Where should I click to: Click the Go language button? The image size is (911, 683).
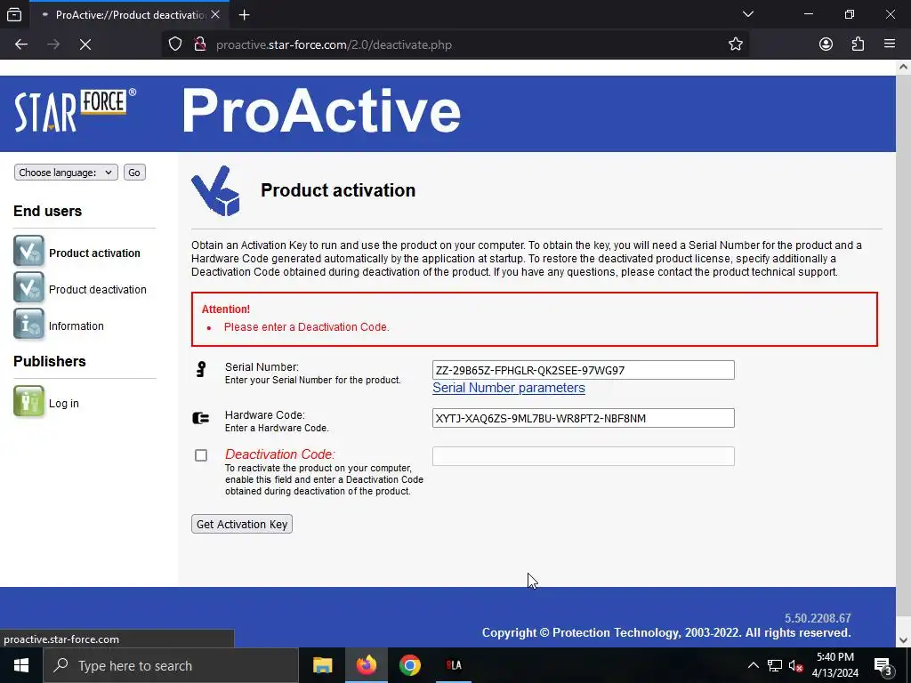click(x=134, y=173)
